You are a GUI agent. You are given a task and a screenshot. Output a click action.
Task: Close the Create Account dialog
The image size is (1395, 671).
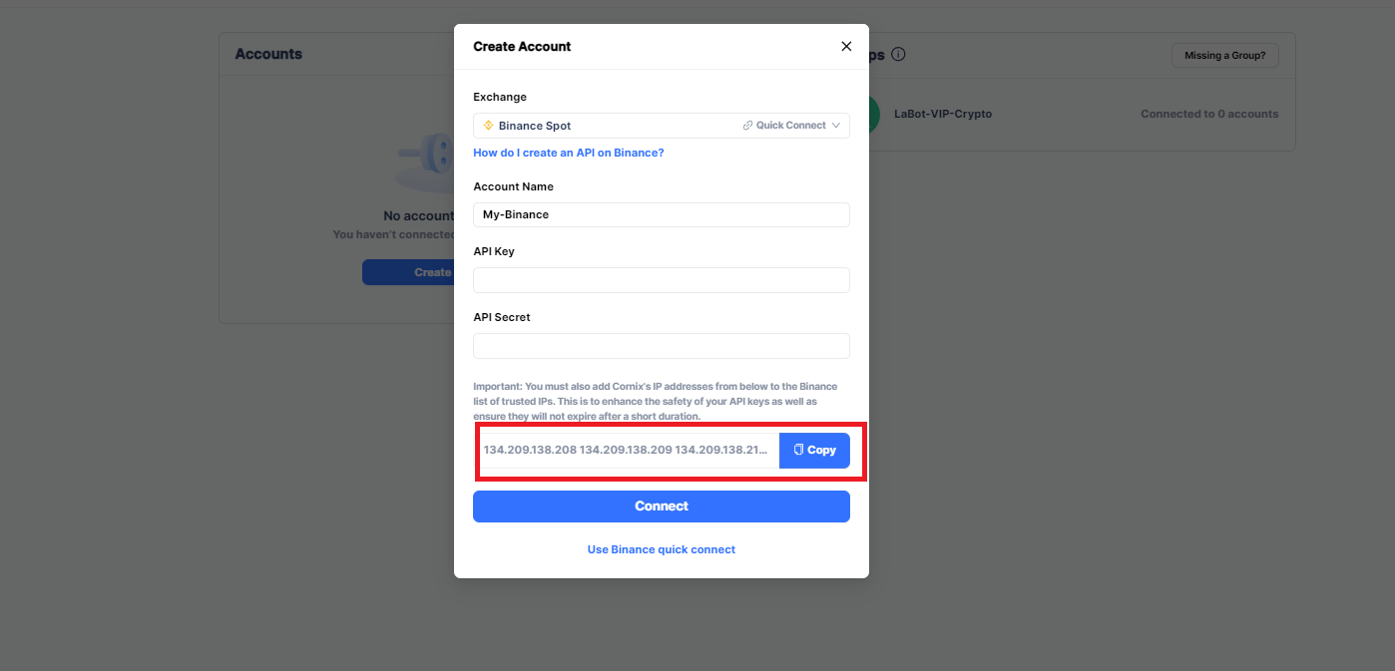click(x=846, y=47)
